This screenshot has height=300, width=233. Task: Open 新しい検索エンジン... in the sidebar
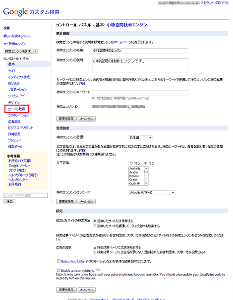(x=18, y=36)
